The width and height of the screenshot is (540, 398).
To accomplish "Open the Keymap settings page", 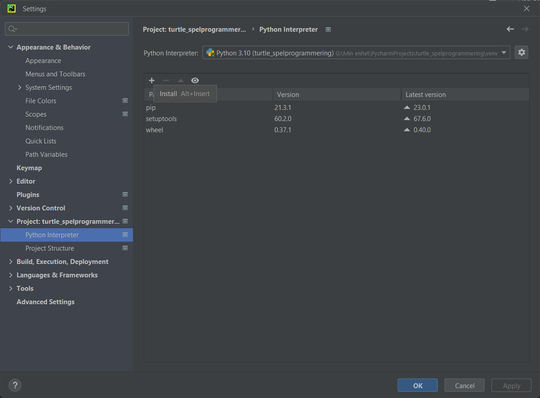I will click(x=29, y=168).
